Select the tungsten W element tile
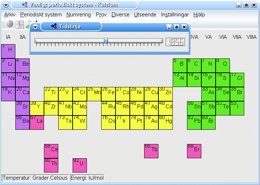Viewport: 260px width, 185px height. coord(80,123)
